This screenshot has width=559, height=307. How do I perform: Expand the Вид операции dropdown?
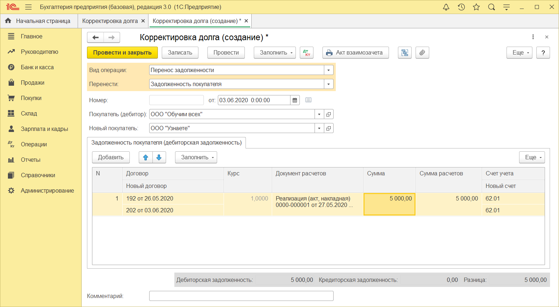tap(329, 70)
